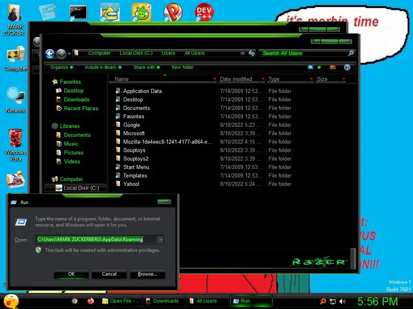The height and width of the screenshot is (309, 413).
Task: Click the magnifier tray icon
Action: [x=323, y=301]
